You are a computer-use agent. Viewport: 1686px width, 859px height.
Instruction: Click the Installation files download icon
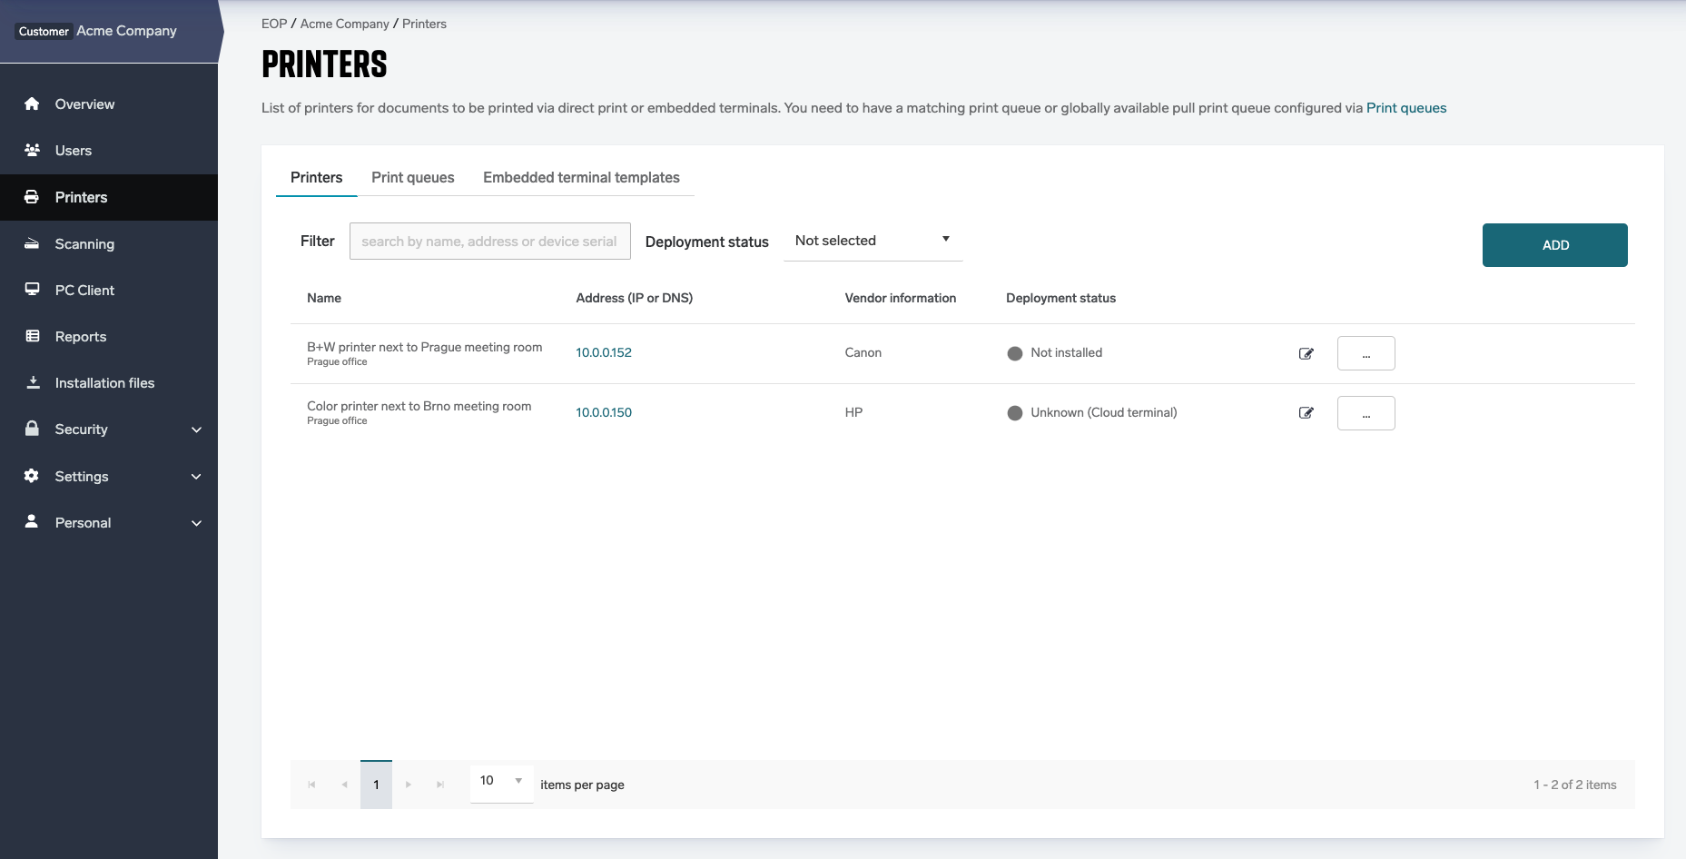[x=32, y=382]
